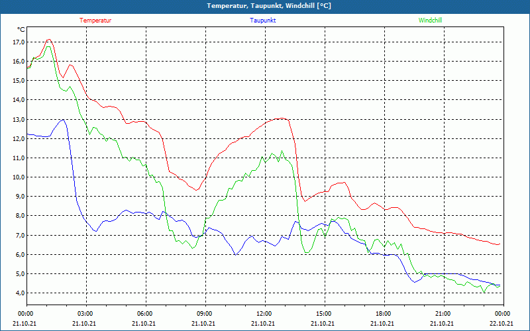Image resolution: width=530 pixels, height=331 pixels.
Task: Click the chart title "Temperatur, Taupunkt, Windchill [°C]"
Action: [x=269, y=6]
